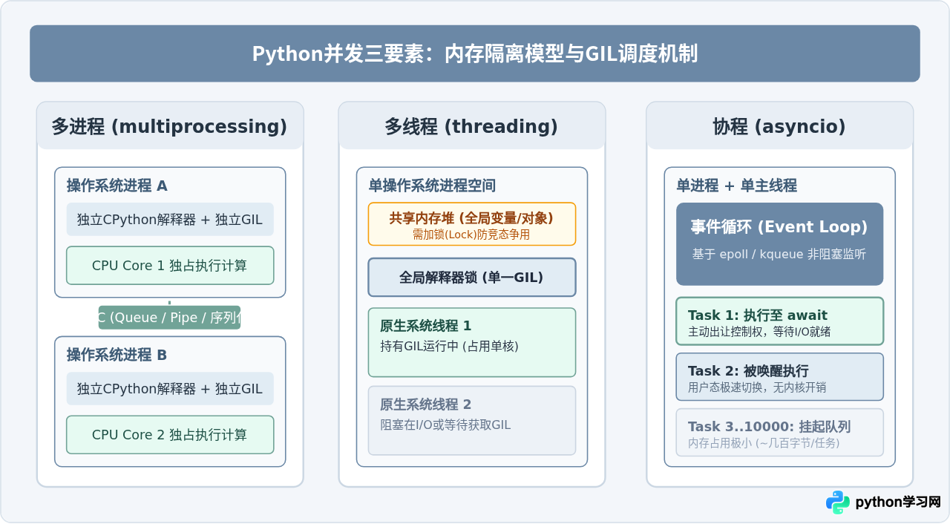Select the 操作系统进程 A label

(x=117, y=186)
